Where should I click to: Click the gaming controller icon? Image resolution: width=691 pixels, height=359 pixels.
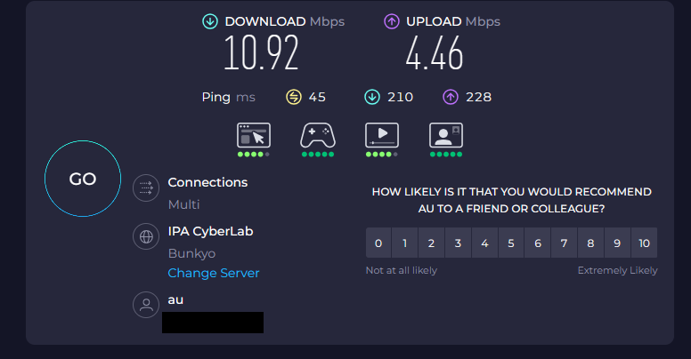point(317,136)
